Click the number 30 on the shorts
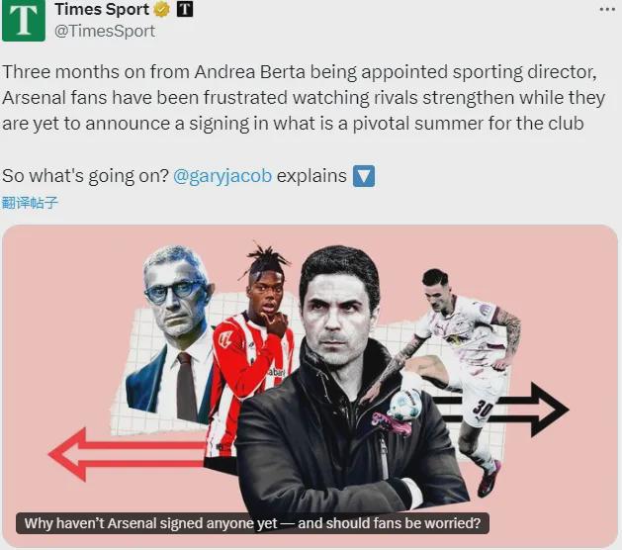Image resolution: width=622 pixels, height=550 pixels. pyautogui.click(x=483, y=409)
